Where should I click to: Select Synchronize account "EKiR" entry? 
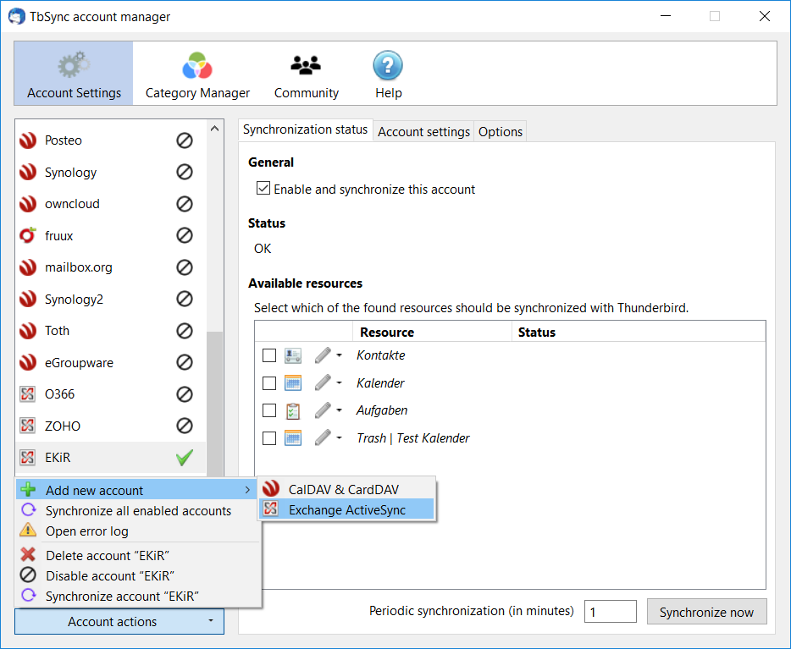[138, 596]
